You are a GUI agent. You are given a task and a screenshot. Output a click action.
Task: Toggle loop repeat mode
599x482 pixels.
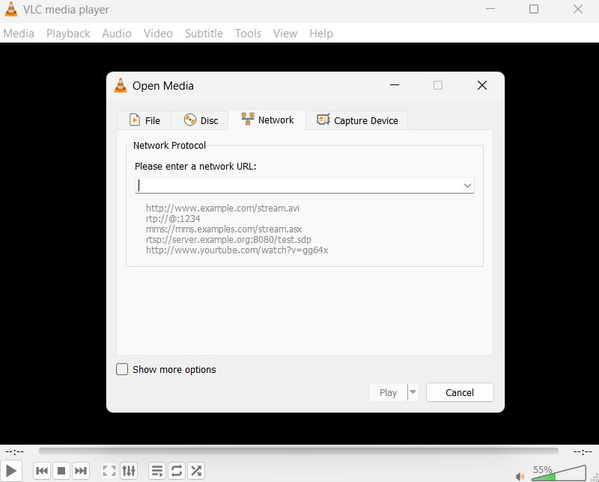pyautogui.click(x=177, y=471)
